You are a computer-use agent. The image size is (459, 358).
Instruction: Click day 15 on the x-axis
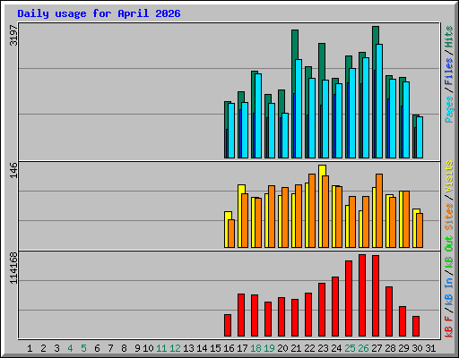215,348
